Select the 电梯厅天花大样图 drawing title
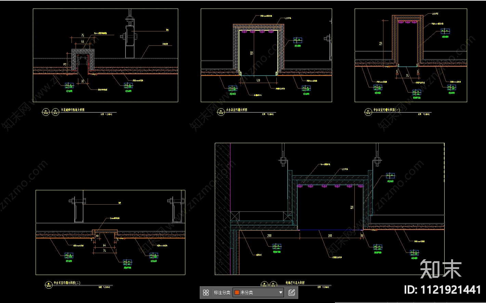Screen dimensions: 486x303 pos(295,283)
